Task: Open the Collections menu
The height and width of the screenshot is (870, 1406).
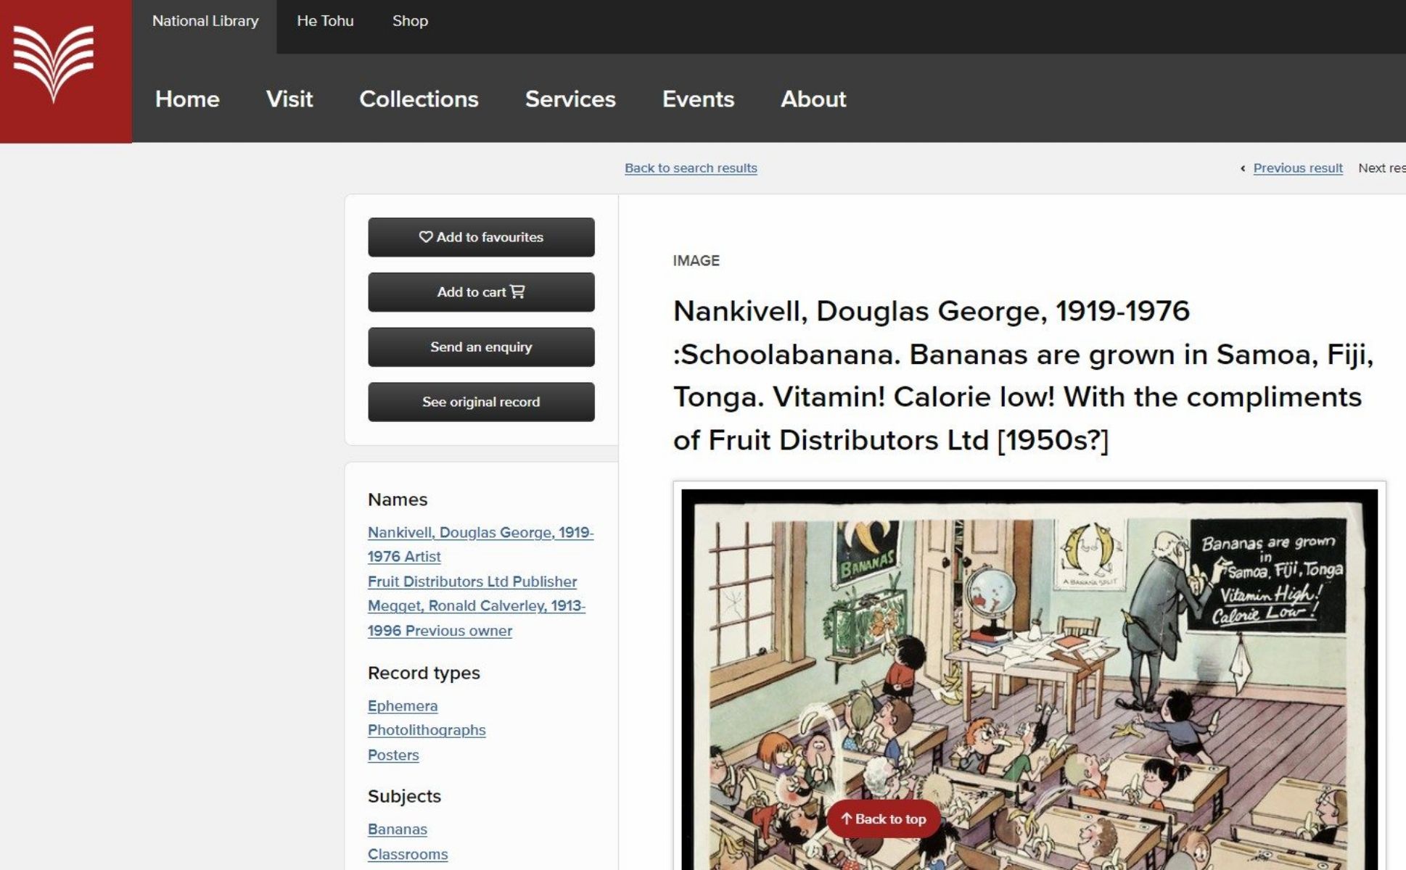Action: coord(419,99)
